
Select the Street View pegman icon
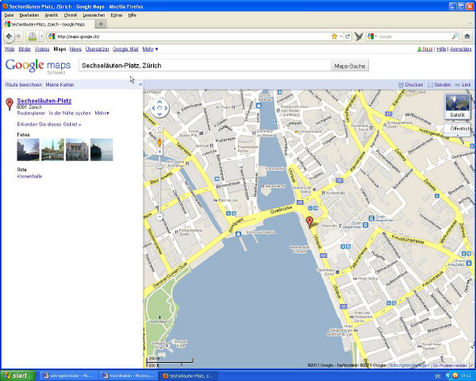159,142
